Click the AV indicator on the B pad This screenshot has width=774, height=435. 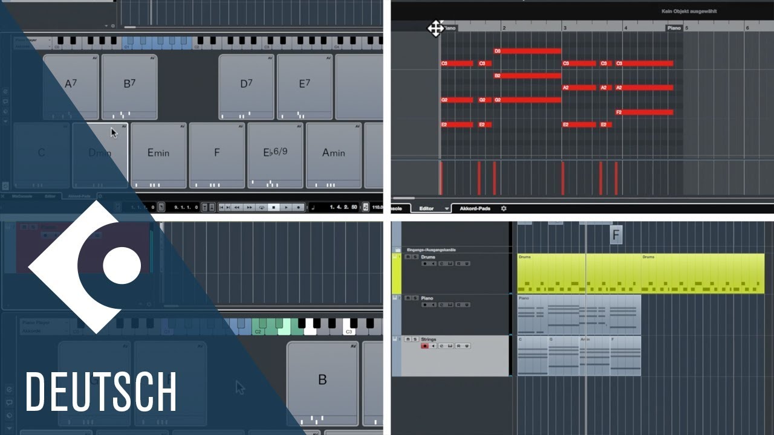[353, 346]
